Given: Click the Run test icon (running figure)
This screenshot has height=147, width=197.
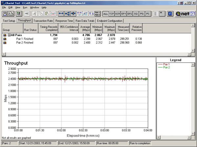Looking at the screenshot, I should pyautogui.click(x=18, y=14).
